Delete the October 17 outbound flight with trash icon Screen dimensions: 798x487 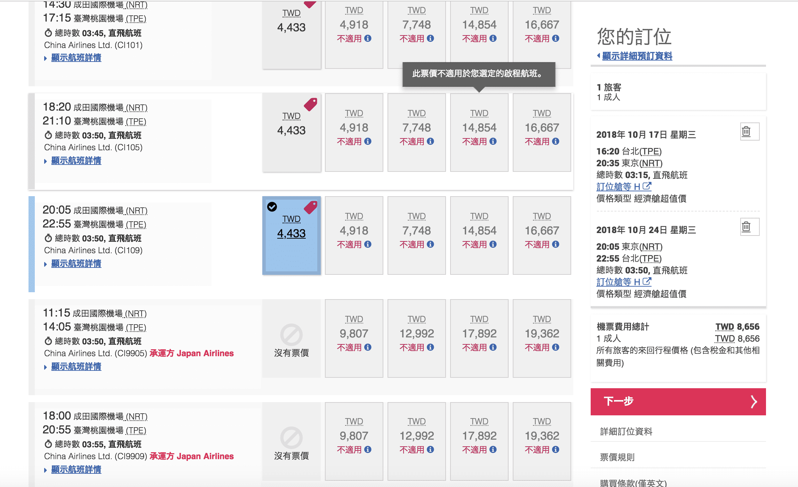tap(750, 131)
